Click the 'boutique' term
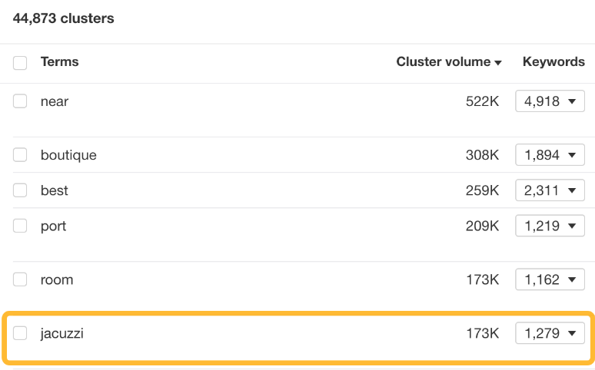The width and height of the screenshot is (595, 370). 68,155
